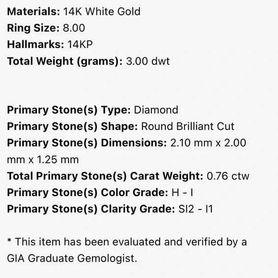Click the GIA Graduate Gemologist text
278x278 pixels.
coord(72,258)
